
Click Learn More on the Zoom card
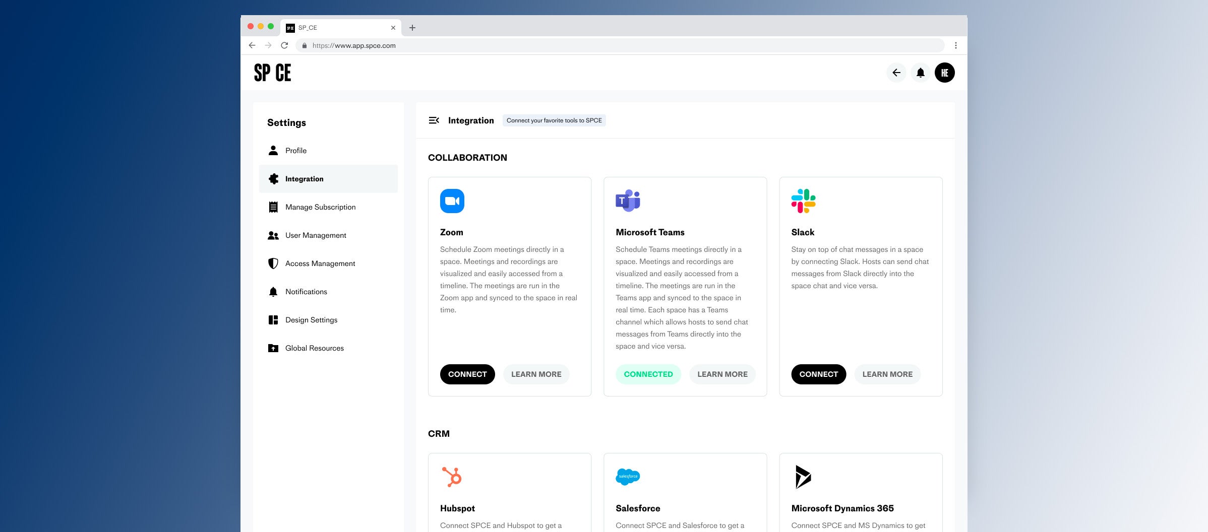click(x=536, y=374)
